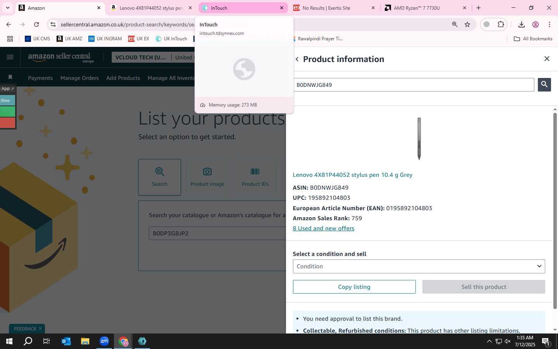Click the browser back arrow
The image size is (558, 349).
[9, 24]
